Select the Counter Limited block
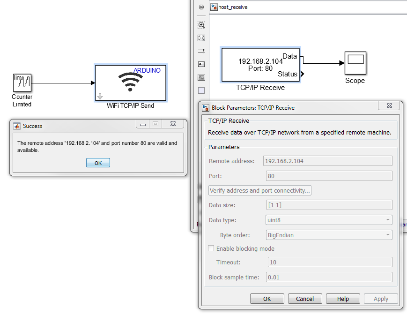This screenshot has height=315, width=407. pos(22,83)
